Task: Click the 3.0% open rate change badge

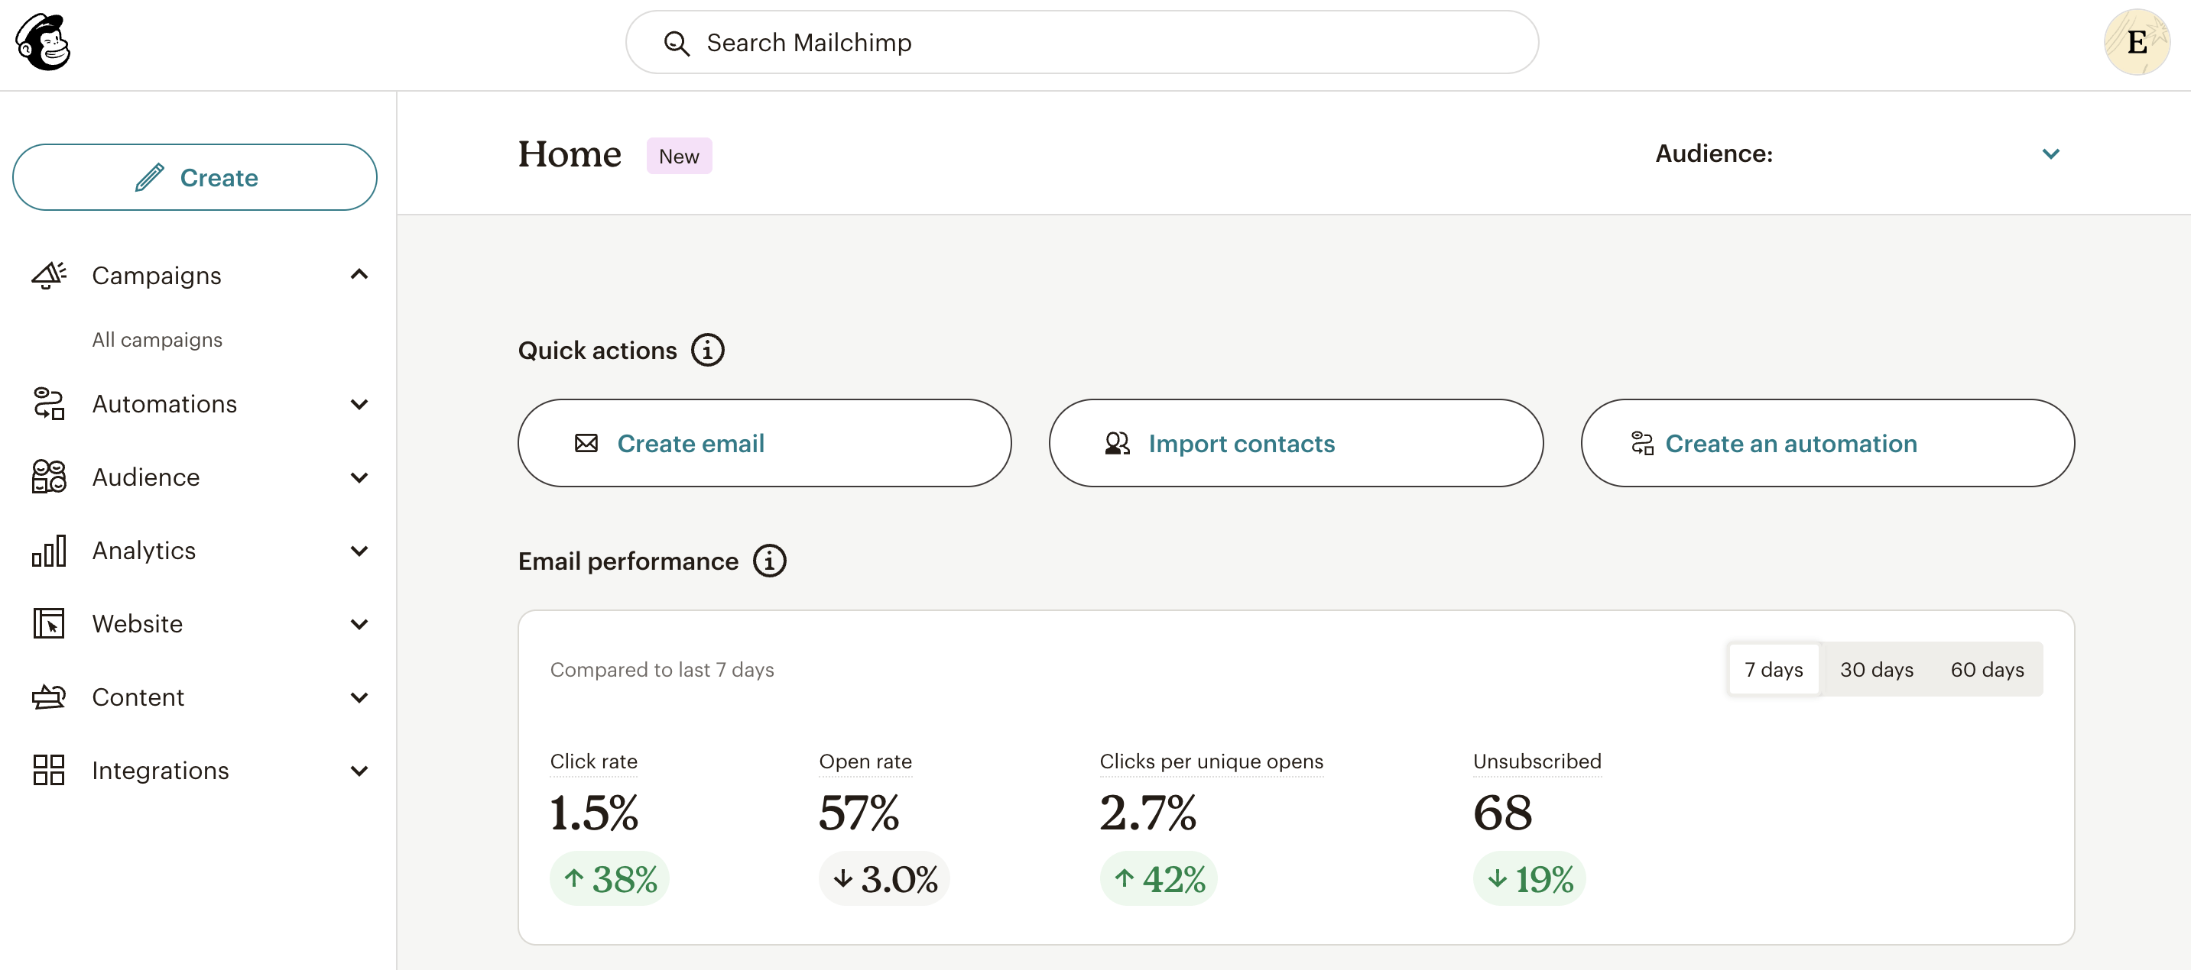Action: (884, 878)
